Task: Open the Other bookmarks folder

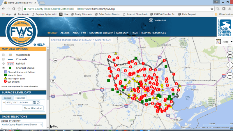Action: 224,14
